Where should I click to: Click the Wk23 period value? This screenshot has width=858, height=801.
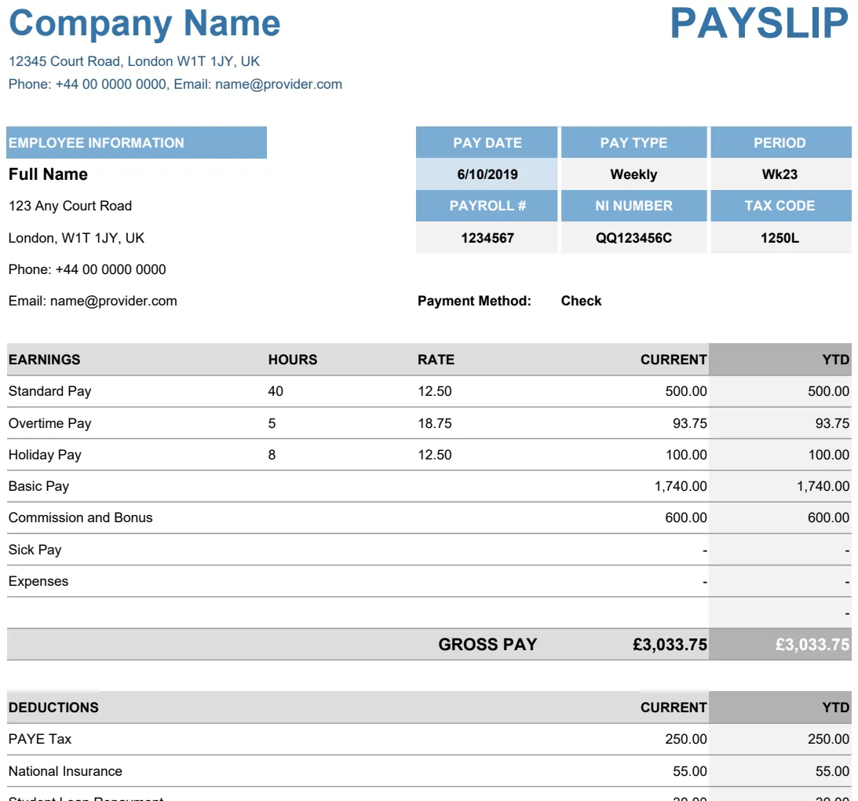780,174
